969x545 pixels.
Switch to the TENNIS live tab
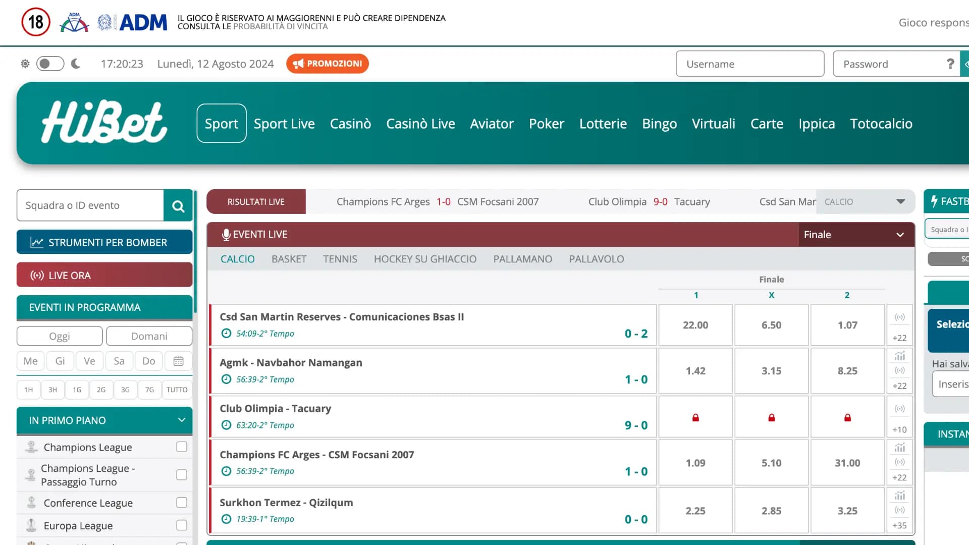tap(340, 259)
